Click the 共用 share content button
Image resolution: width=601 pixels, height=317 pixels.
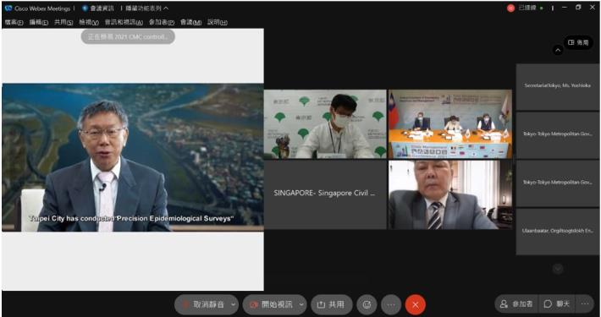pyautogui.click(x=331, y=305)
